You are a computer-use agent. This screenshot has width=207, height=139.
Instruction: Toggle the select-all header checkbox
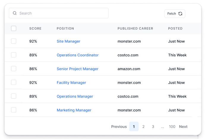pyautogui.click(x=14, y=29)
